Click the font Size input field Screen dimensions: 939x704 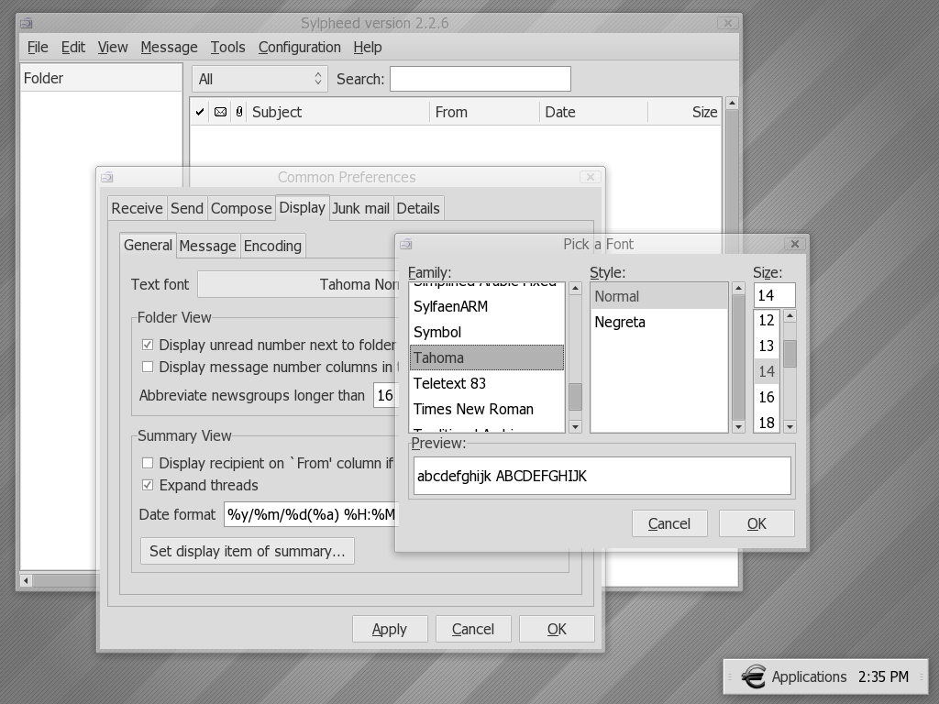pyautogui.click(x=774, y=295)
